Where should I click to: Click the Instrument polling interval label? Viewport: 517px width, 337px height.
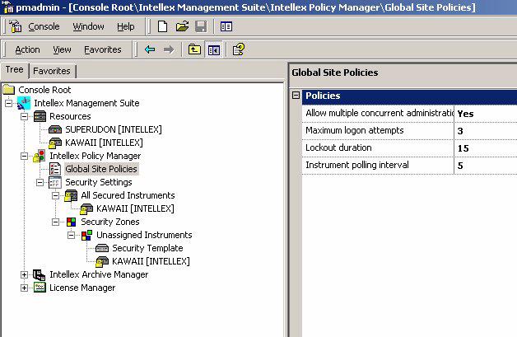tap(357, 165)
